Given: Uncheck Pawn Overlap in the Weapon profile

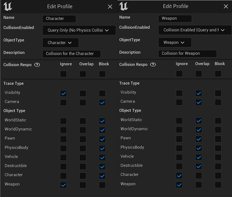Looking at the screenshot, I should click(199, 139).
